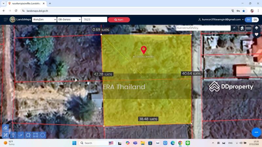This screenshot has height=147, width=262.
Task: Open Microsoft Store from taskbar
Action: (150, 143)
